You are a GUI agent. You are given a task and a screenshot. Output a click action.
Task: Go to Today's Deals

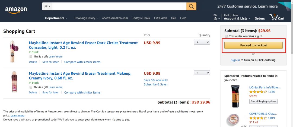141,18
